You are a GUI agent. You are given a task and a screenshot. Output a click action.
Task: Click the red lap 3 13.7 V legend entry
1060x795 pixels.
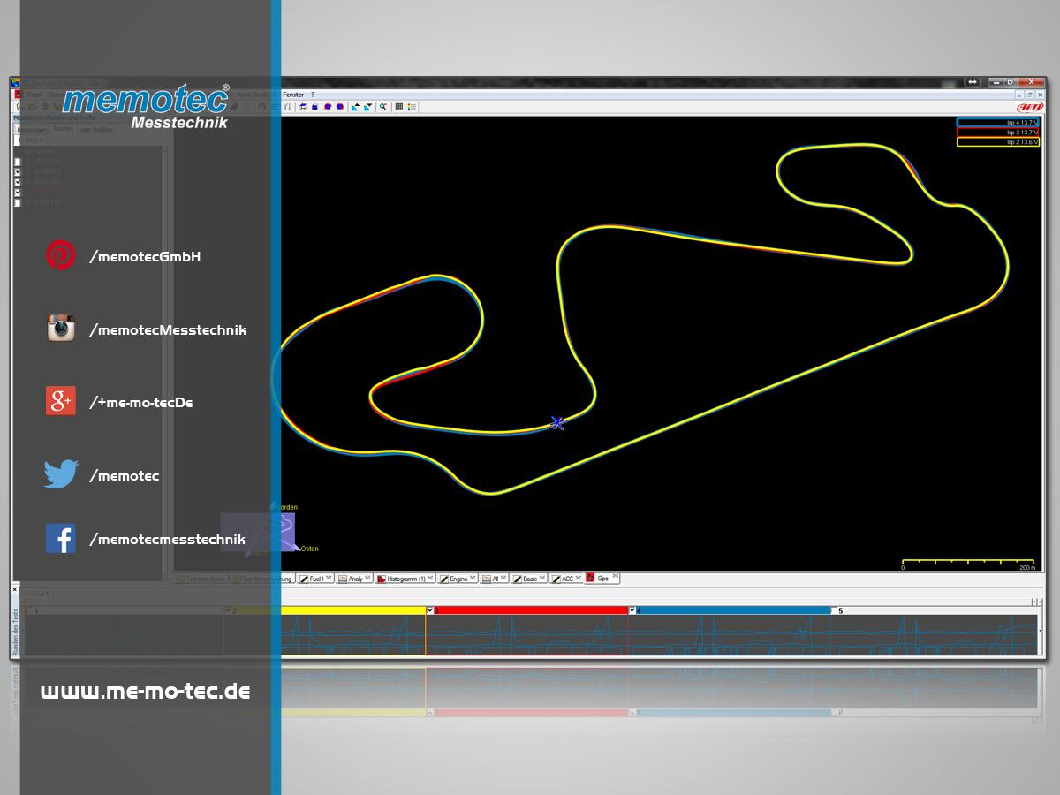point(998,132)
